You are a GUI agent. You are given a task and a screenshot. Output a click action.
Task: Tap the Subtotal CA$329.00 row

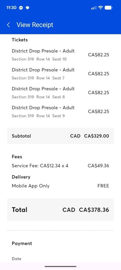click(60, 136)
